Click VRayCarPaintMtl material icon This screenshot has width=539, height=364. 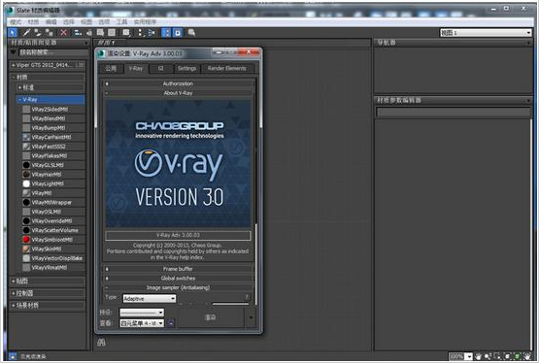coord(26,137)
